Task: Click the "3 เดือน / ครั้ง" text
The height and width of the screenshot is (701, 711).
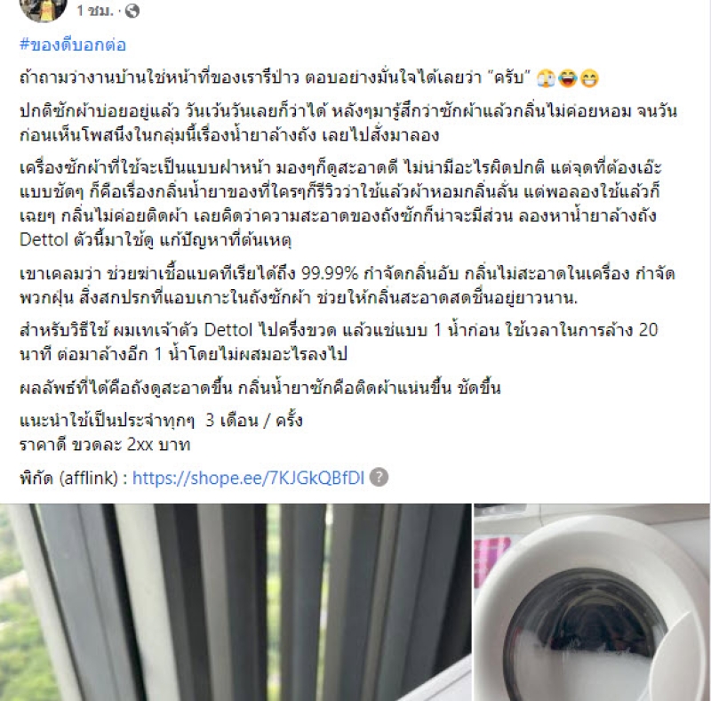Action: click(x=254, y=421)
